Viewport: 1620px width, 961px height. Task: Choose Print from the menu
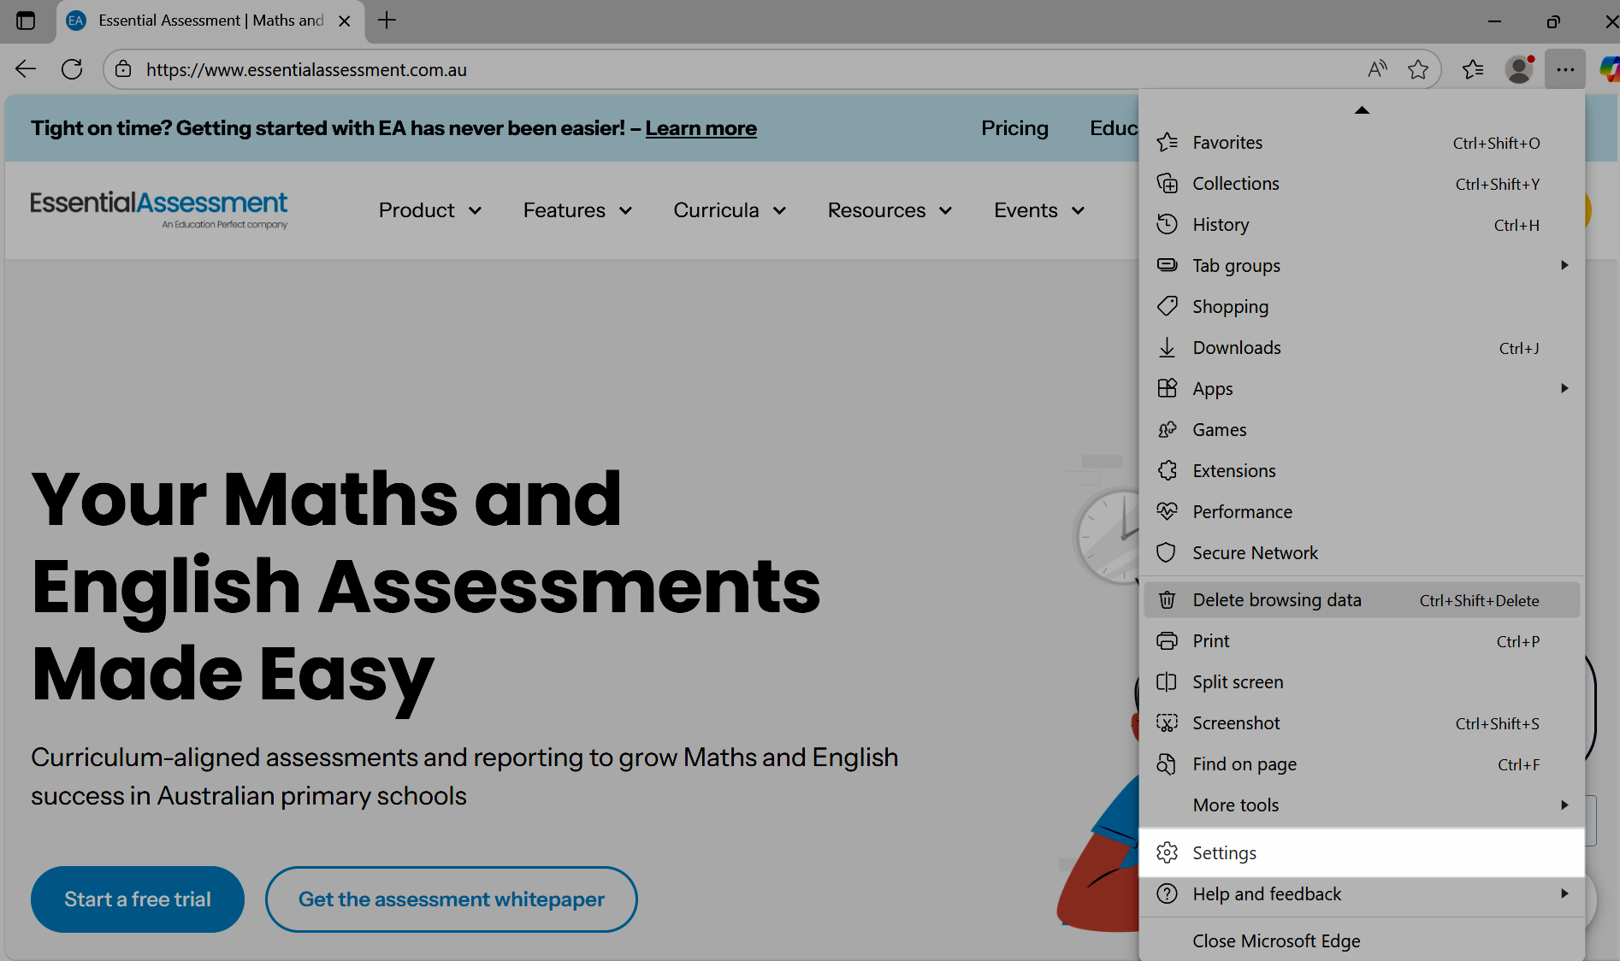point(1362,641)
